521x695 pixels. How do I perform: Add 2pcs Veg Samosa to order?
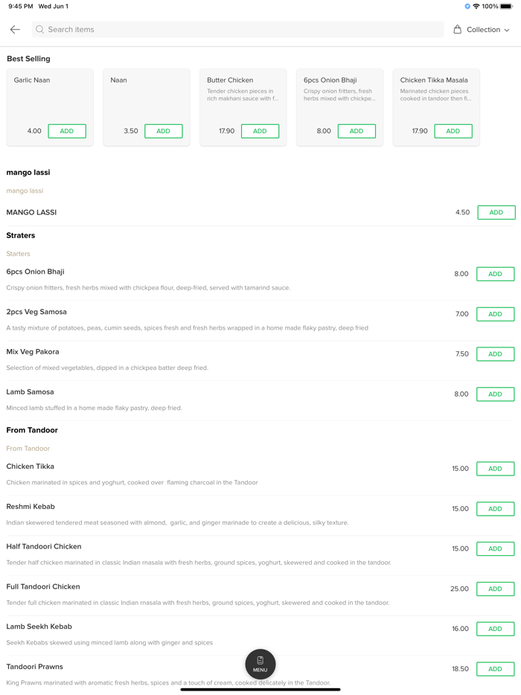pyautogui.click(x=495, y=314)
